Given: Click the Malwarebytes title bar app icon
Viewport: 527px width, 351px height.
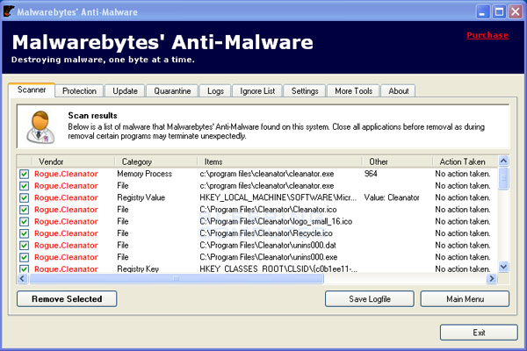Looking at the screenshot, I should coord(9,11).
